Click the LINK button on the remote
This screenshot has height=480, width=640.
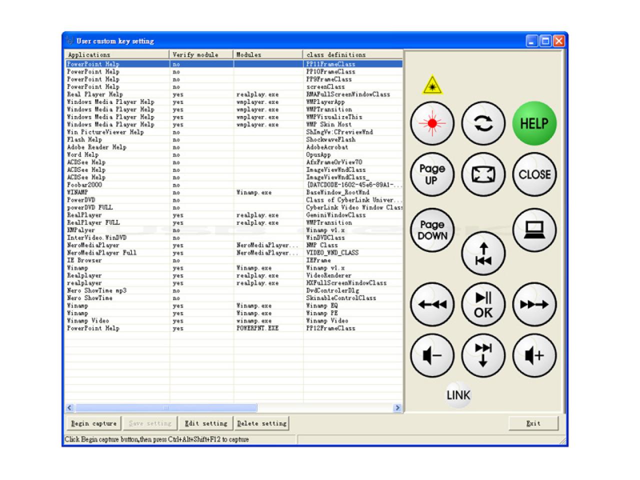pos(458,395)
